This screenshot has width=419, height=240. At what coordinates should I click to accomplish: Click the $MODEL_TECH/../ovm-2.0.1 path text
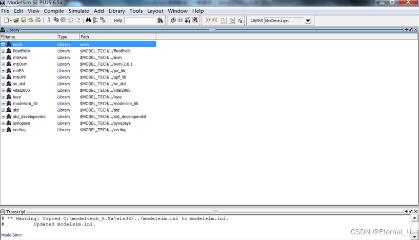coord(106,64)
